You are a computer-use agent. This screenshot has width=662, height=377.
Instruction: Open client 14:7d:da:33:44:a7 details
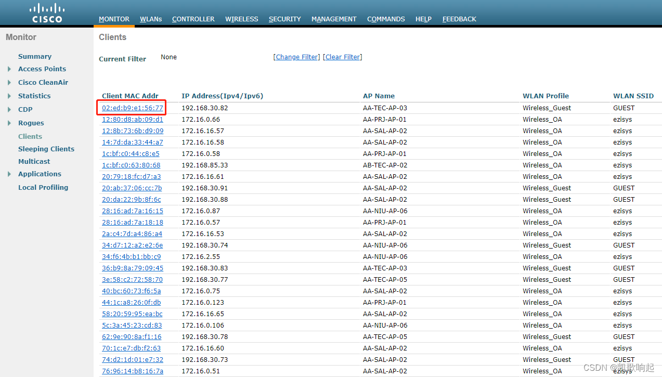point(133,142)
